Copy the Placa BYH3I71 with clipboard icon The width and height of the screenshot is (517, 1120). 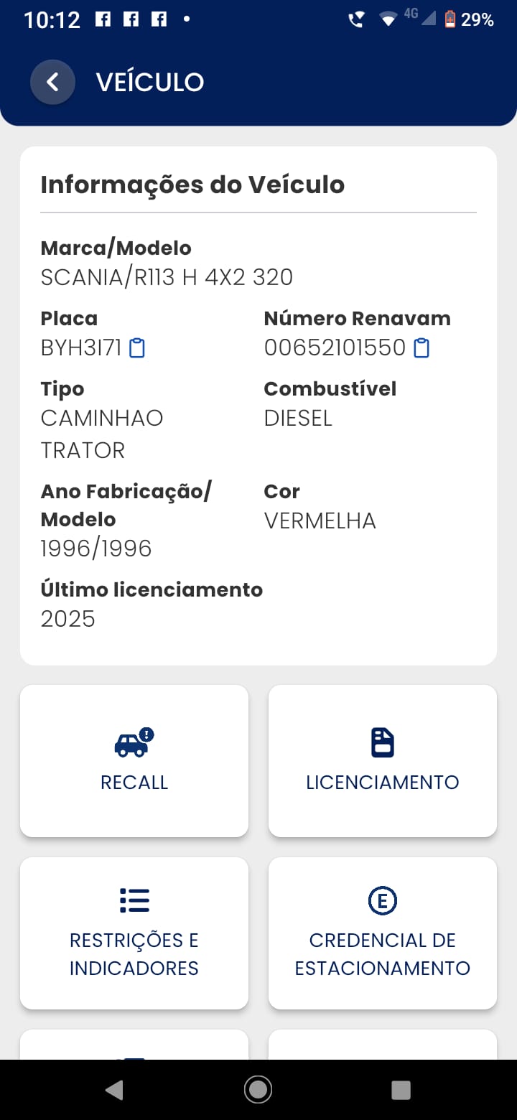(x=137, y=348)
